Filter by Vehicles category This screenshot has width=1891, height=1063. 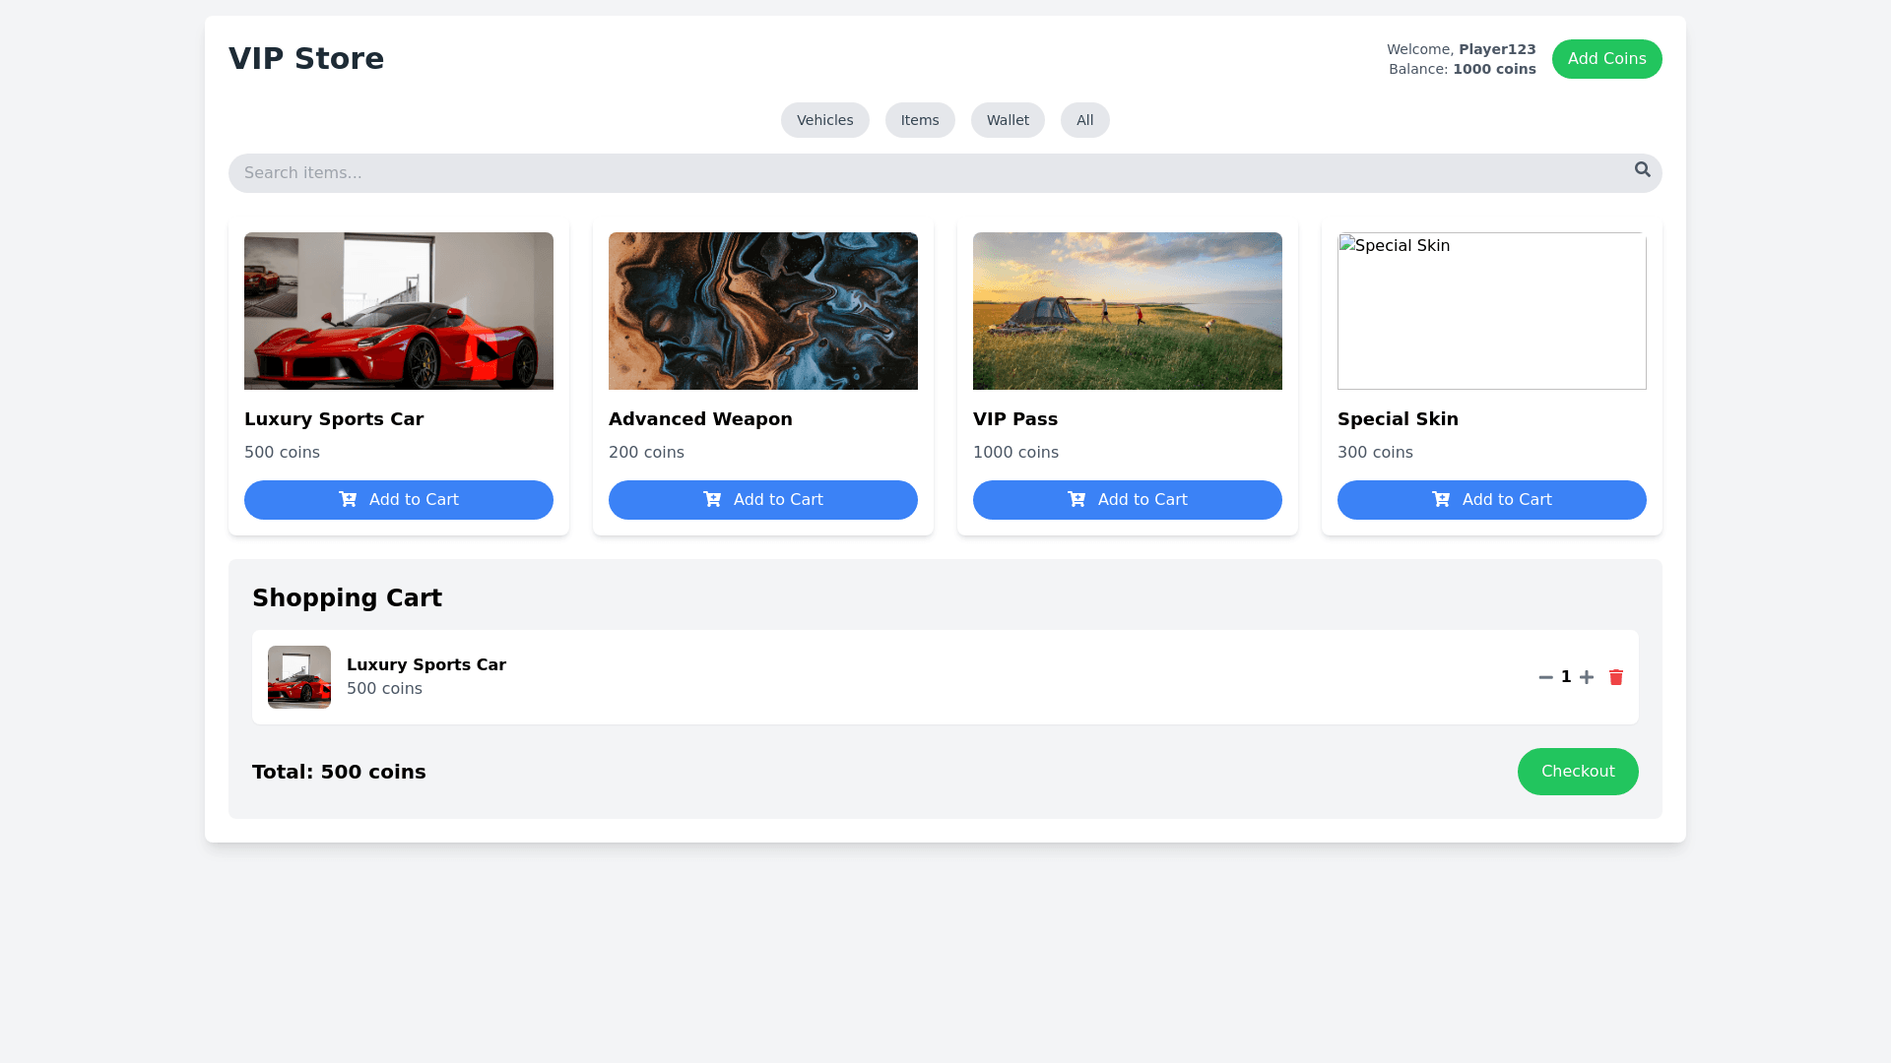pyautogui.click(x=824, y=120)
